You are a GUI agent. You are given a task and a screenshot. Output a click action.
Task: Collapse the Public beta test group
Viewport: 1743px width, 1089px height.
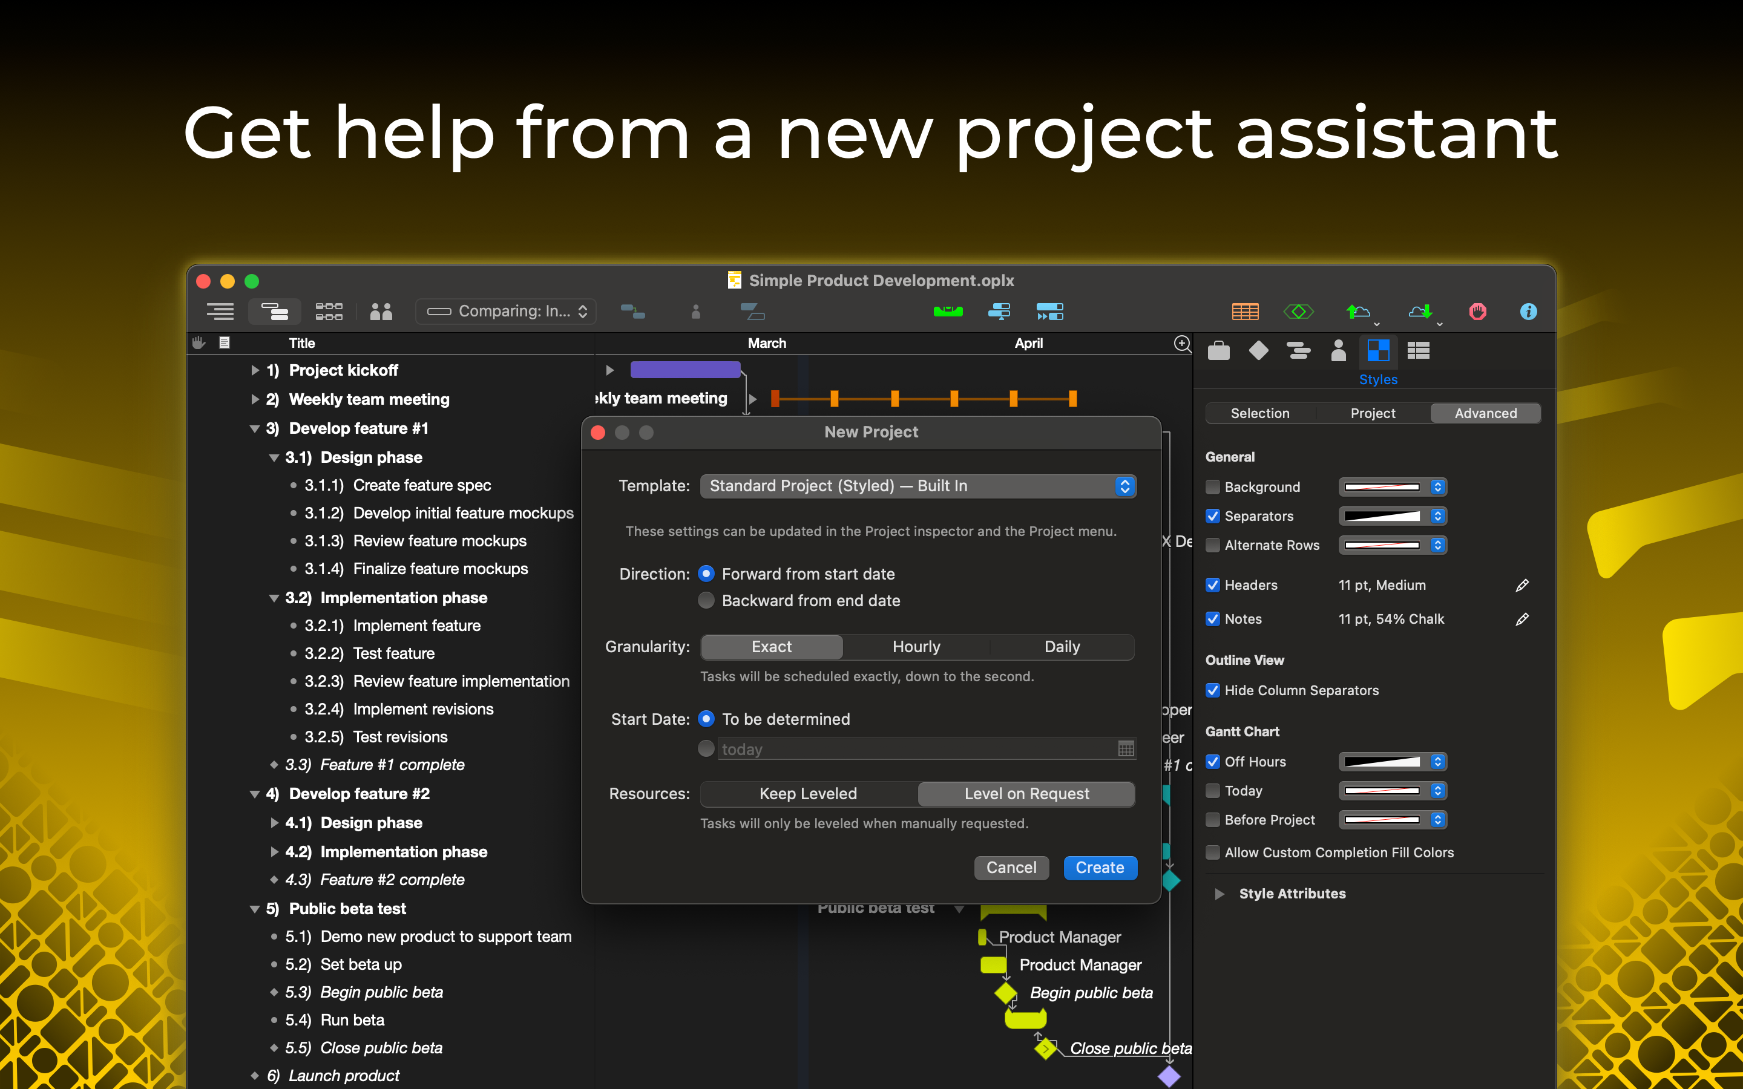pyautogui.click(x=254, y=909)
